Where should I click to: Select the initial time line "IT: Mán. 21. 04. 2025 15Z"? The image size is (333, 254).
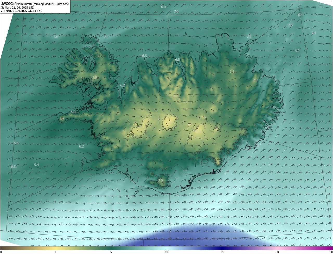pyautogui.click(x=18, y=8)
